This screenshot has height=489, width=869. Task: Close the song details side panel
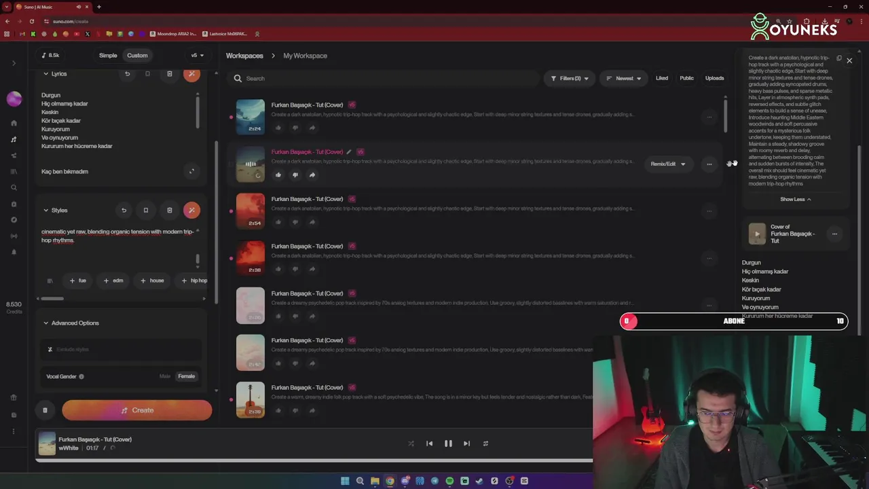(x=849, y=60)
